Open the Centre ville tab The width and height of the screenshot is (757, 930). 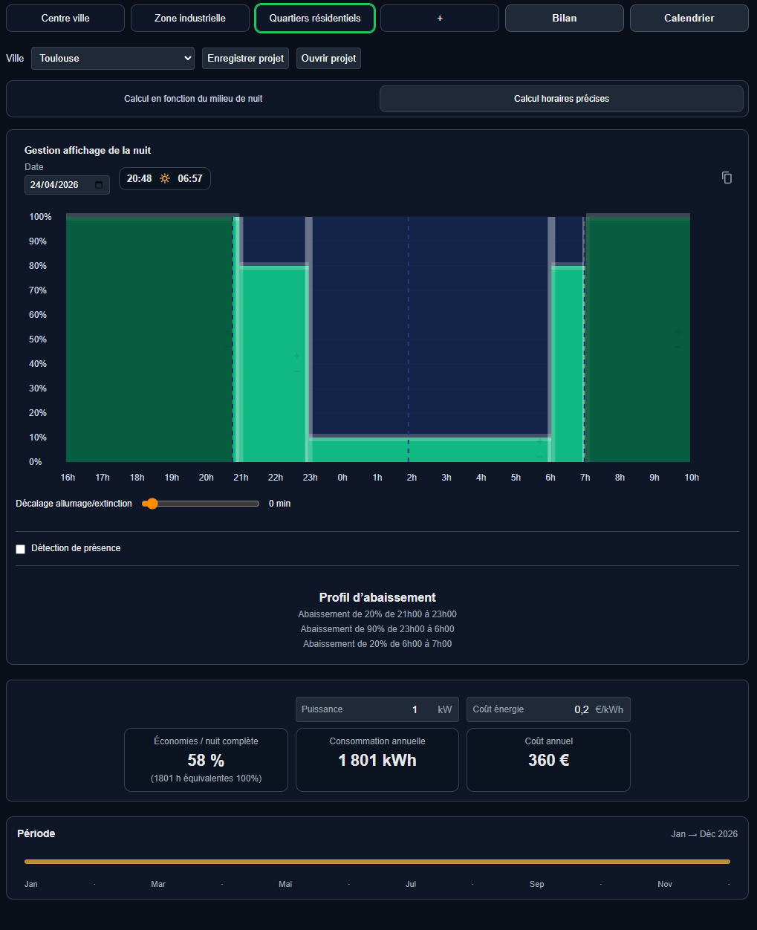[65, 18]
